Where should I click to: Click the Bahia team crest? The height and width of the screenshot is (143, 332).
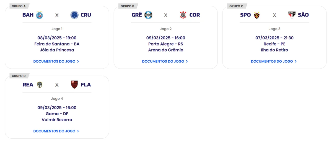point(40,15)
